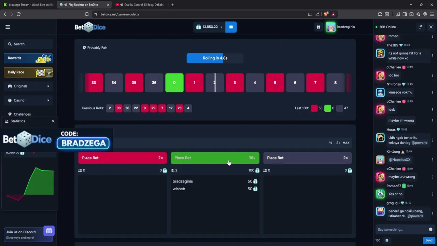This screenshot has height=246, width=437.
Task: Go back in browser history
Action: tap(5, 14)
